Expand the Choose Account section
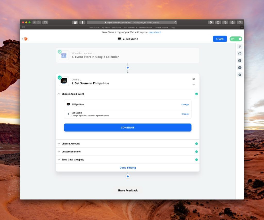264x220 pixels. [59, 144]
